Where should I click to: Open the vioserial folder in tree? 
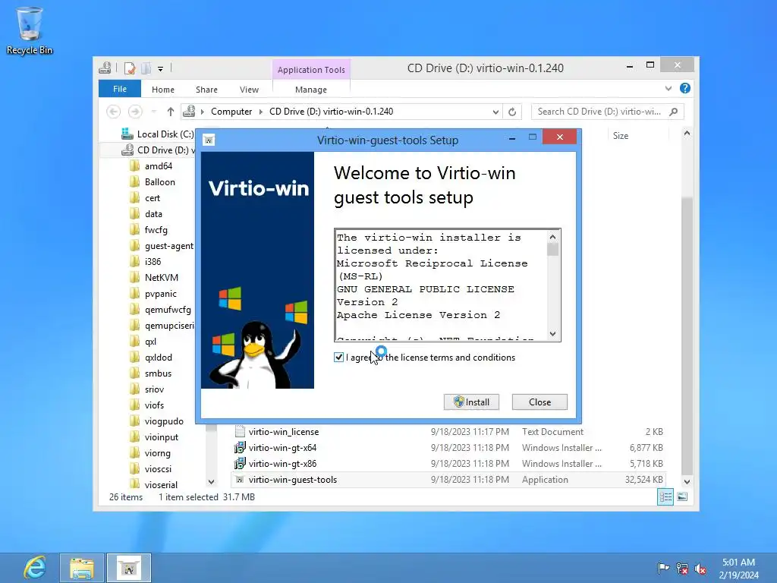(161, 485)
